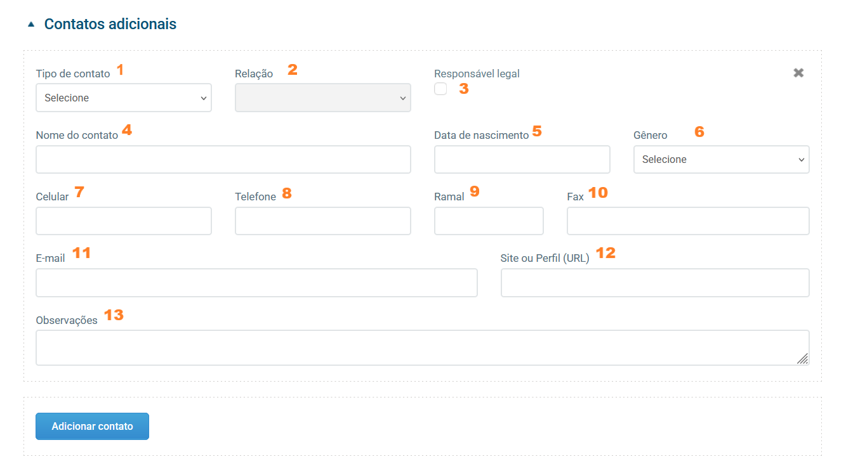Viewport: 846px width, 459px height.
Task: Click the Data de nascimento field
Action: [x=522, y=159]
